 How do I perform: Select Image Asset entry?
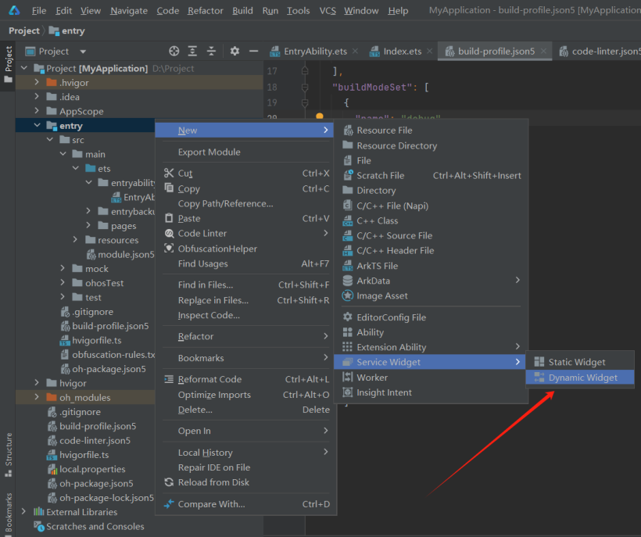click(x=431, y=295)
